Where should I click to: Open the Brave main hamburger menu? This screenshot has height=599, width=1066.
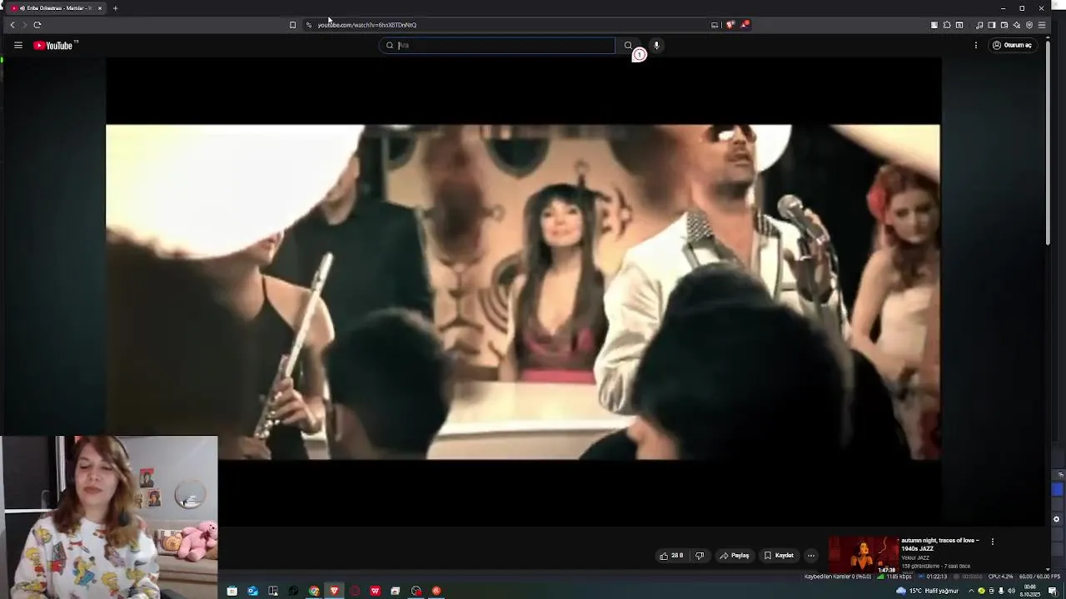[1042, 25]
